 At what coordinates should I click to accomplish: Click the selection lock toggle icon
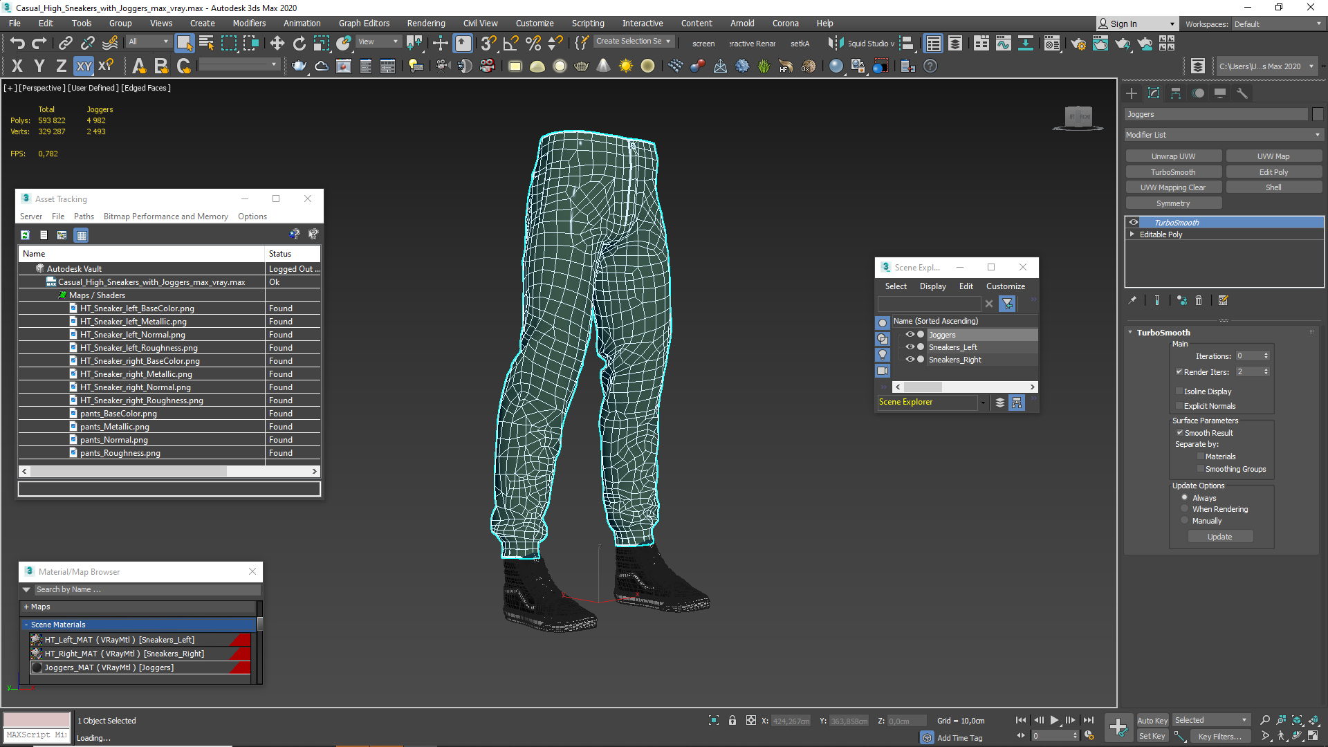tap(732, 721)
